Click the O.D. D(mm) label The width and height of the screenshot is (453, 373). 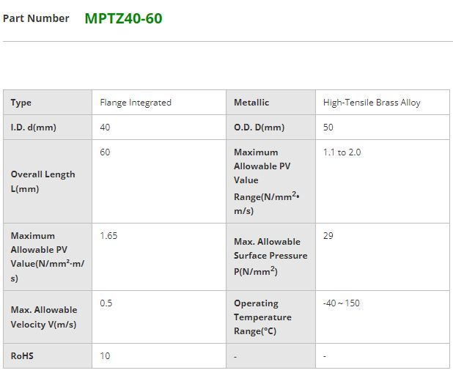259,128
